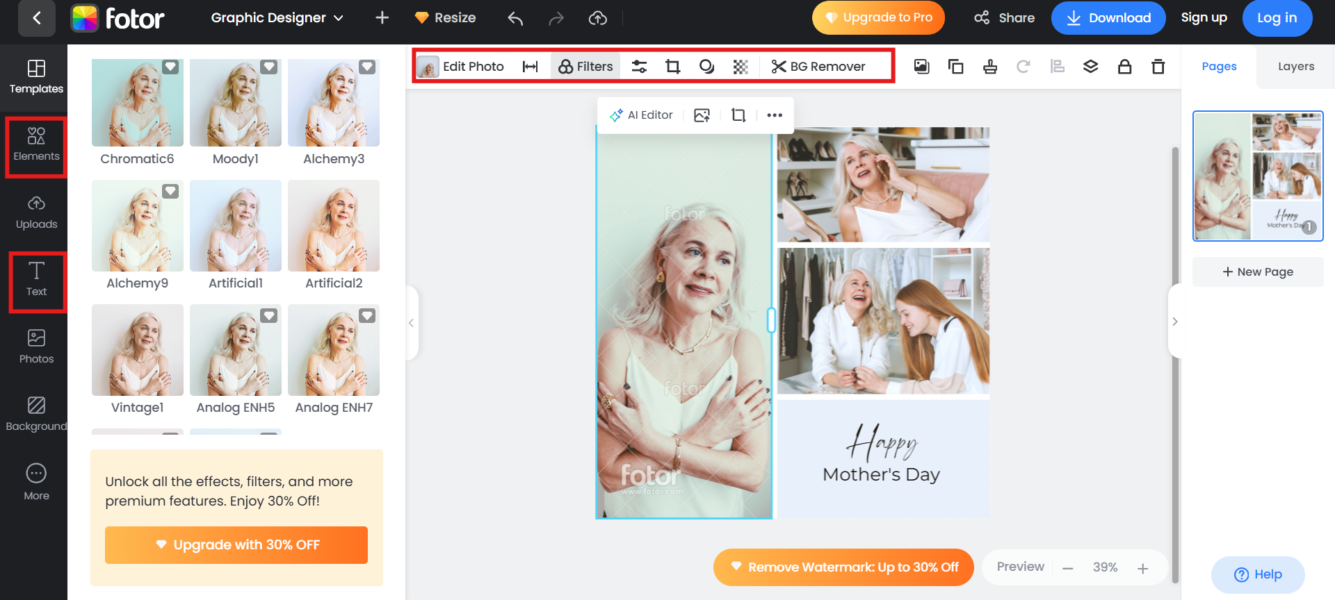
Task: Expand the Graphic Designer dropdown
Action: [x=277, y=18]
